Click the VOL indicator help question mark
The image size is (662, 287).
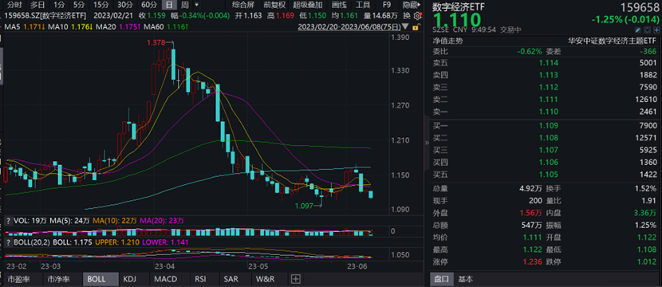[8, 220]
